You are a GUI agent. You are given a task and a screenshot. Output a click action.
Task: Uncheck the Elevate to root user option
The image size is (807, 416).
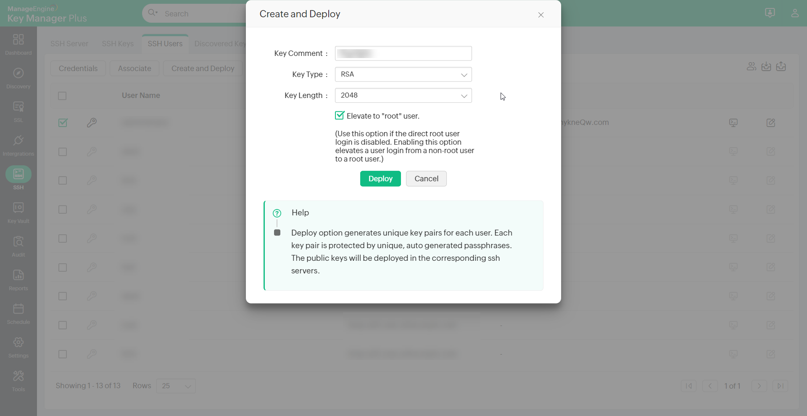click(339, 115)
